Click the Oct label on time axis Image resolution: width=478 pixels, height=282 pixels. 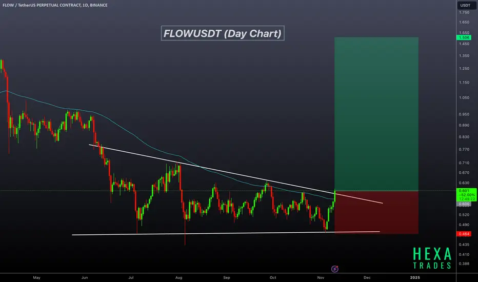(273, 277)
